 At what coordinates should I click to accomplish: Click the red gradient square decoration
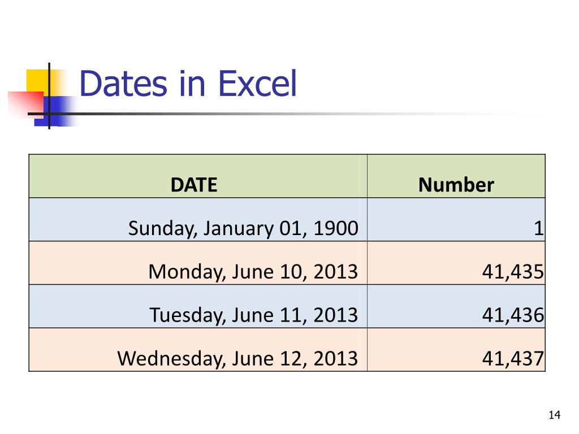(x=24, y=103)
